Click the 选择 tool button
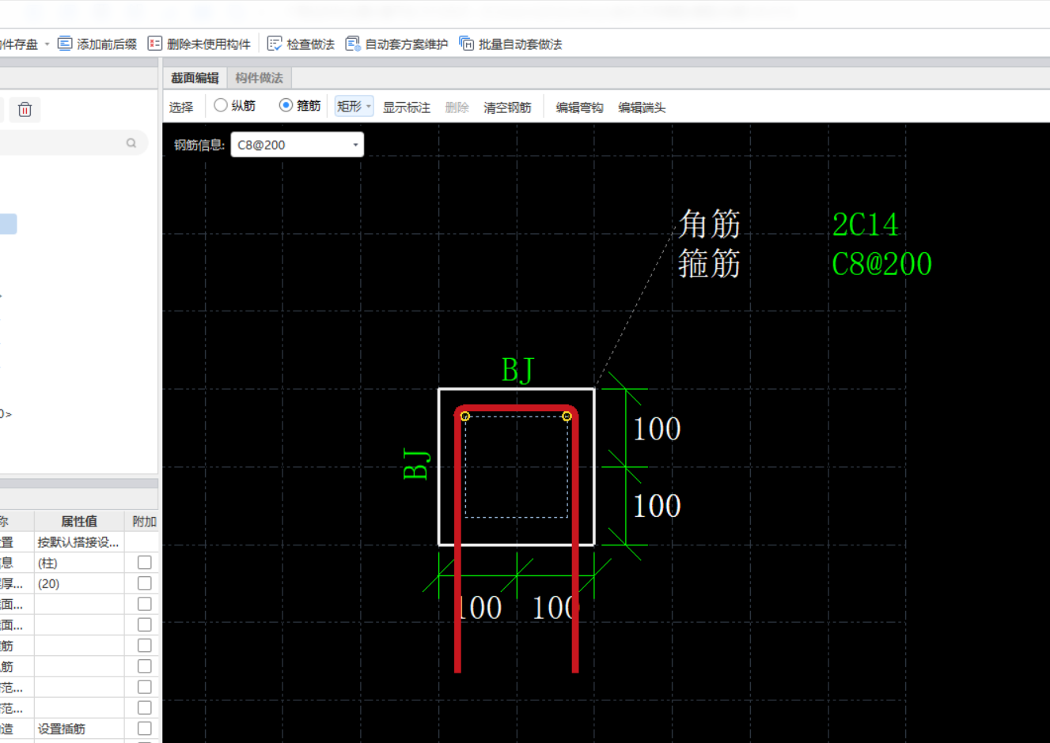The height and width of the screenshot is (743, 1050). [181, 107]
